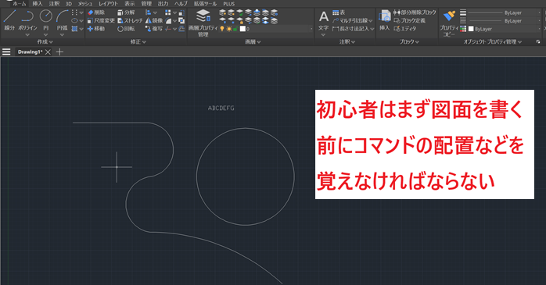Open the PLUS ribbon tab
This screenshot has height=285, width=546.
click(228, 3)
